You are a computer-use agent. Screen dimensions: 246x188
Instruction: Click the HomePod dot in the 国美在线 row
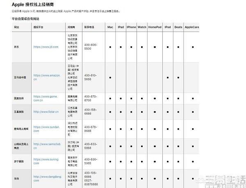pos(155,98)
